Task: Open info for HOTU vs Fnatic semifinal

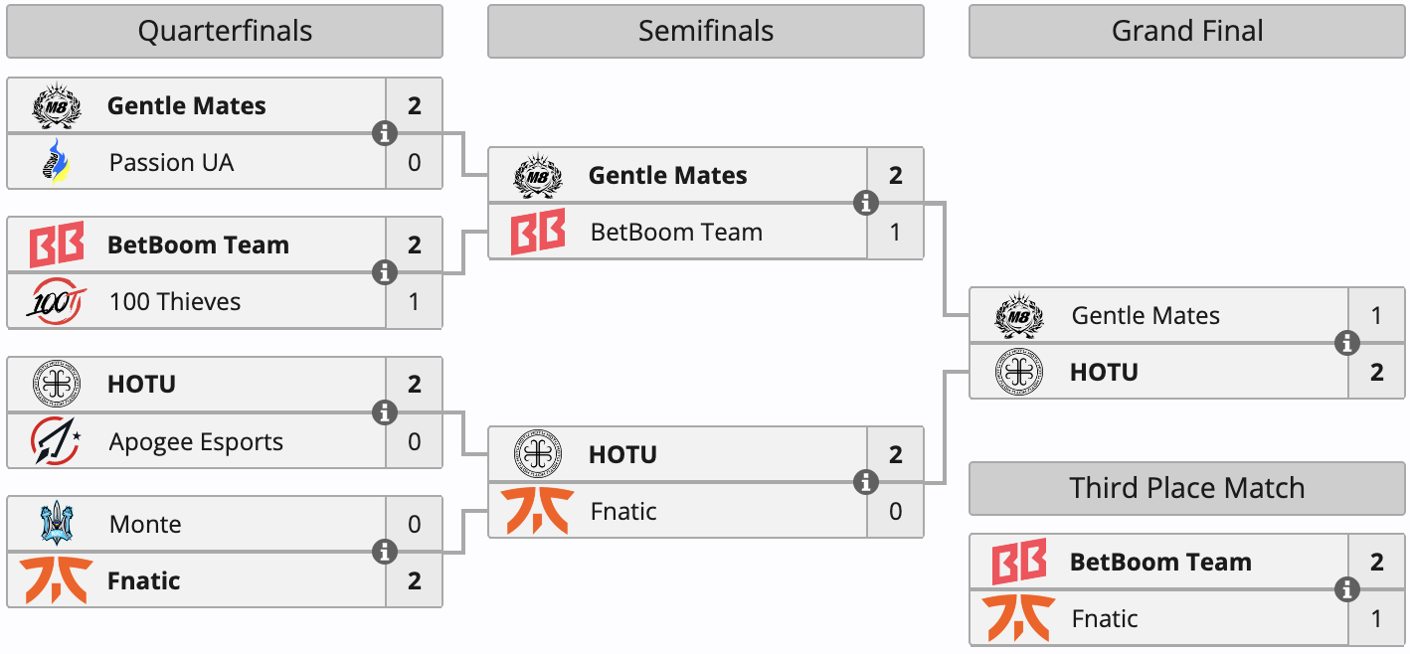Action: 866,482
